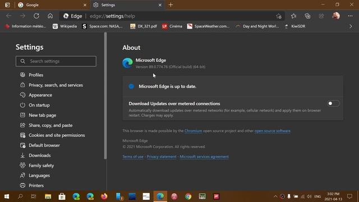This screenshot has height=202, width=359.
Task: Open the volume icon in system tray
Action: pyautogui.click(x=309, y=196)
